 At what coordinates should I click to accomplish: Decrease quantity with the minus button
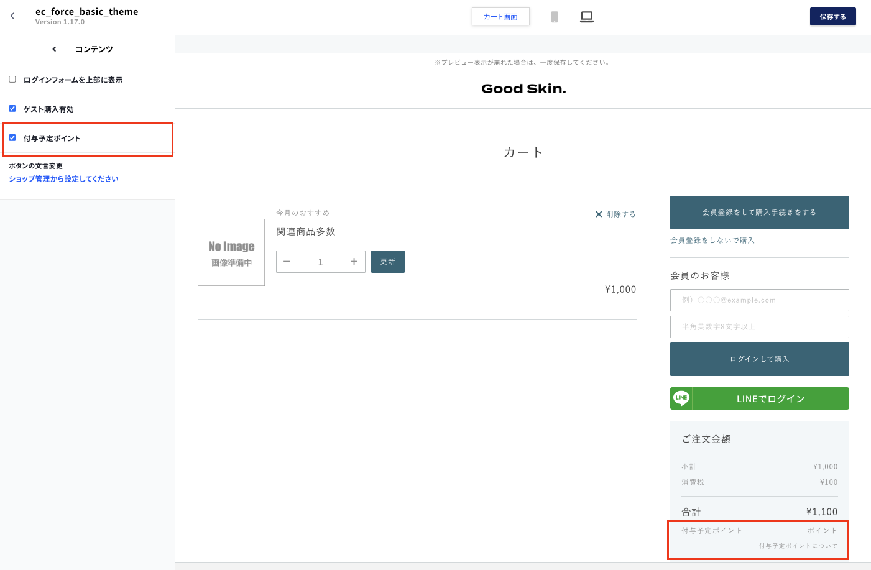coord(287,262)
